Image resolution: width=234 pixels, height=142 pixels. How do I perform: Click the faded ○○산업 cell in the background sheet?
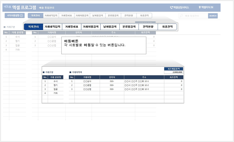[52, 45]
